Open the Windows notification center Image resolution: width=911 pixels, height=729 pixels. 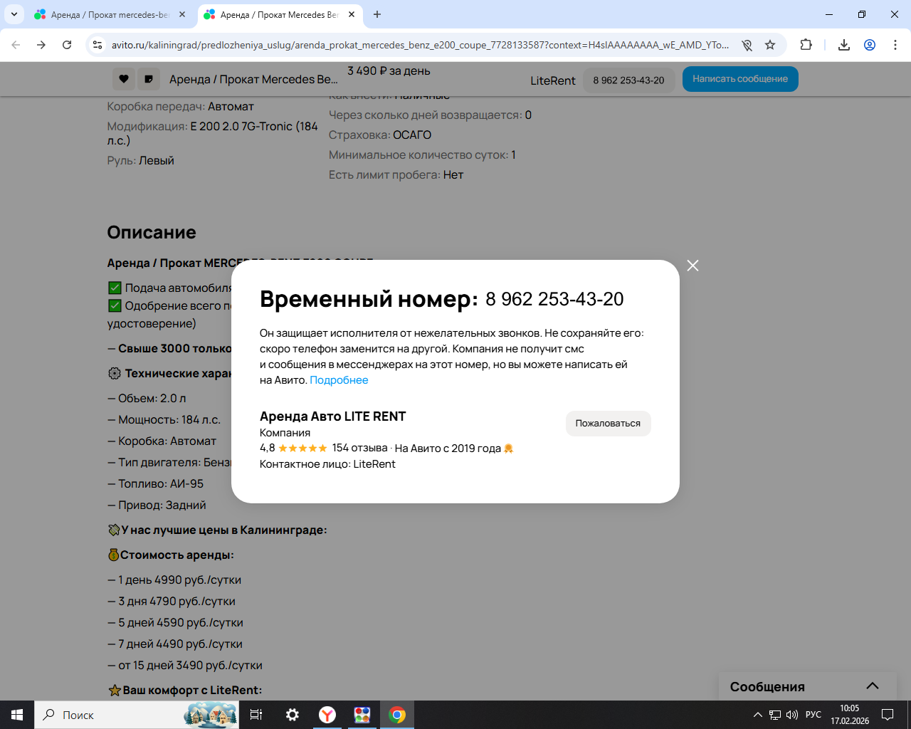(x=888, y=715)
